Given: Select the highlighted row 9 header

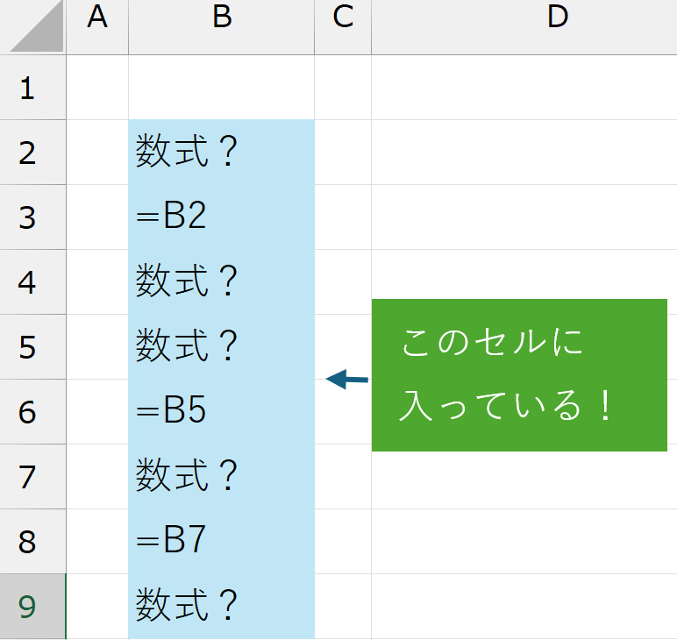Looking at the screenshot, I should [x=28, y=606].
